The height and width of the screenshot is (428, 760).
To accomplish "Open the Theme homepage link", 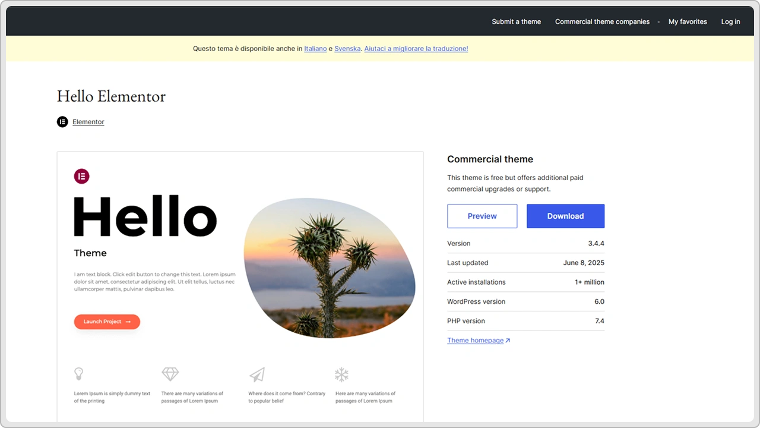I will click(475, 341).
